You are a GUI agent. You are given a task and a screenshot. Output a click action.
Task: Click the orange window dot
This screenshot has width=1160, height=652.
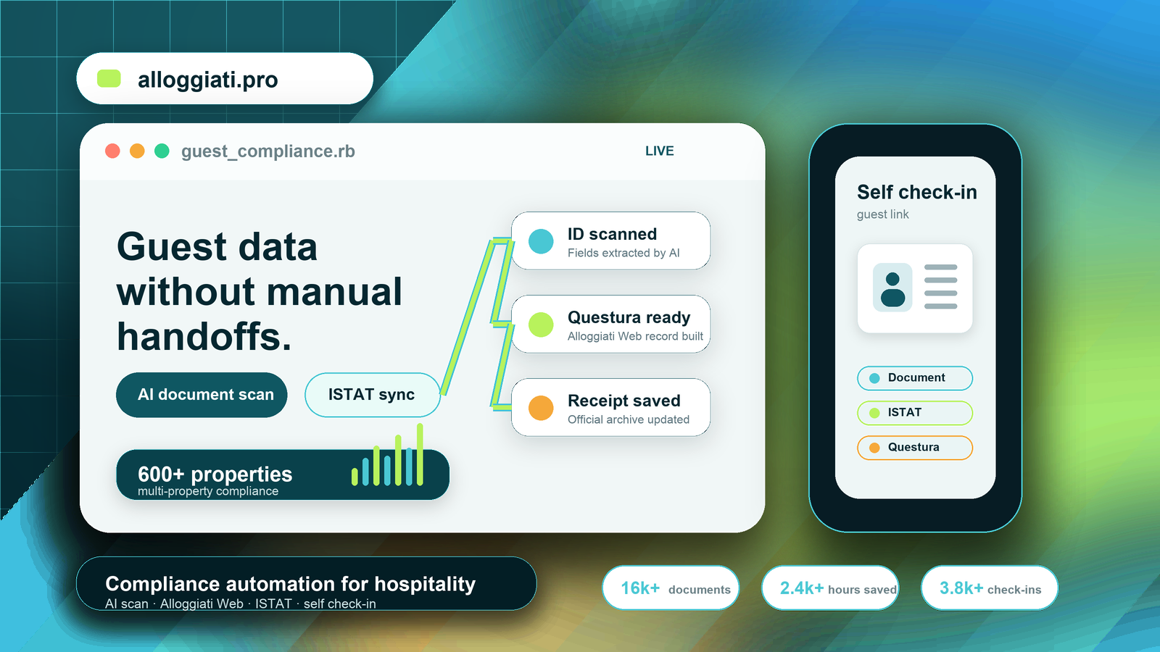[x=137, y=151]
